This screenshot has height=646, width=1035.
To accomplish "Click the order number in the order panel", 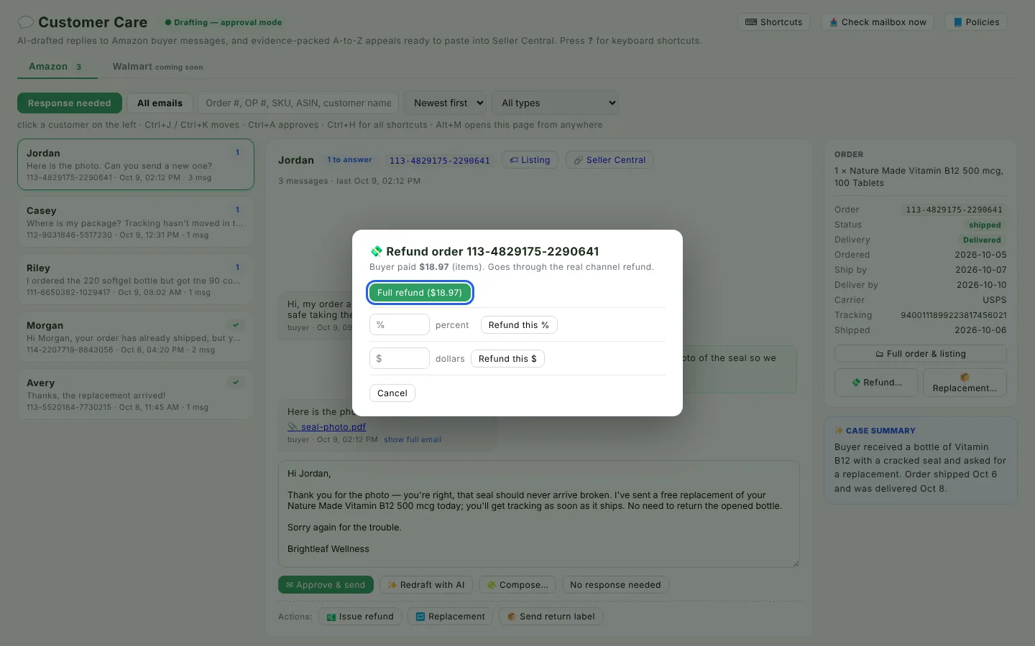I will [954, 210].
